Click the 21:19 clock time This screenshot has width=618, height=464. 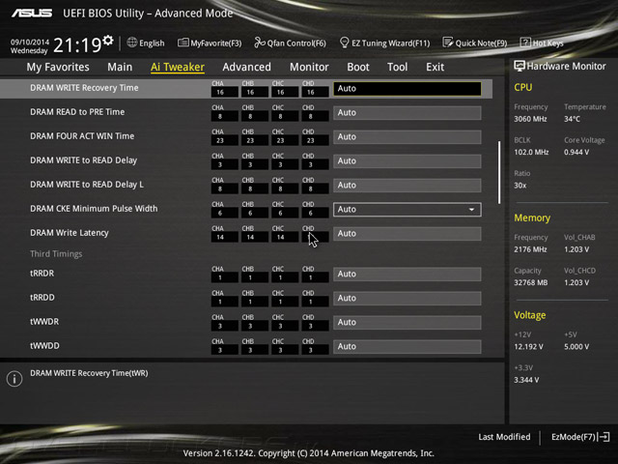tap(77, 45)
